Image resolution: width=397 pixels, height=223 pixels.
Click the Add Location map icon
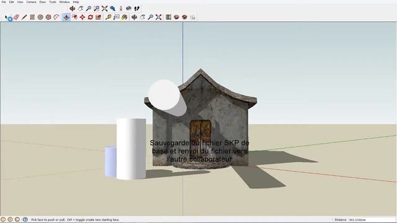click(168, 17)
